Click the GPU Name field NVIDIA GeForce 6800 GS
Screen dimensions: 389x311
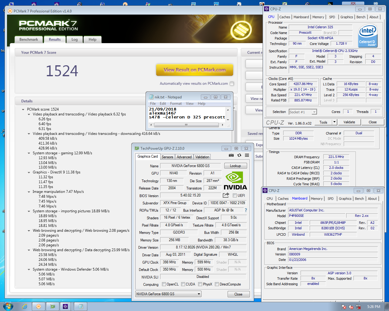click(191, 166)
